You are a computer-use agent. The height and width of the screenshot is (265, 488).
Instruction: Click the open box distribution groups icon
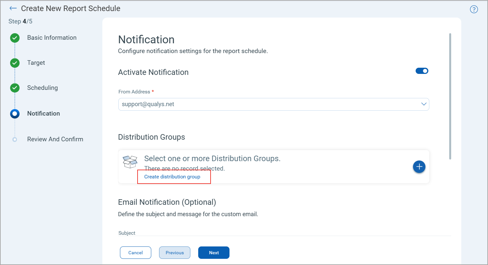130,162
